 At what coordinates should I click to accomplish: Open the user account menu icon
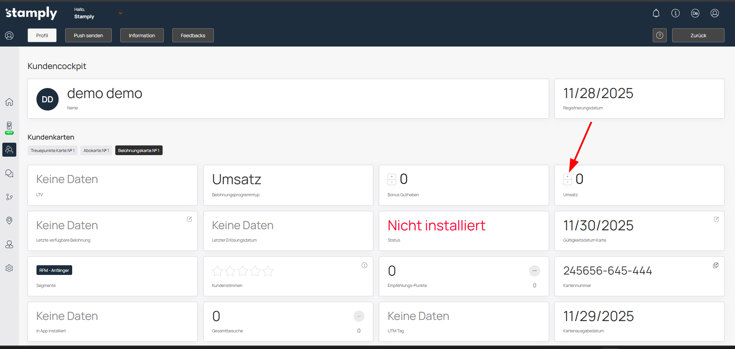(714, 13)
